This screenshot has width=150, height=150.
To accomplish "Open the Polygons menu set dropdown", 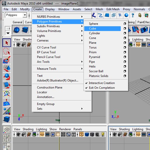I will (x=25, y=15).
